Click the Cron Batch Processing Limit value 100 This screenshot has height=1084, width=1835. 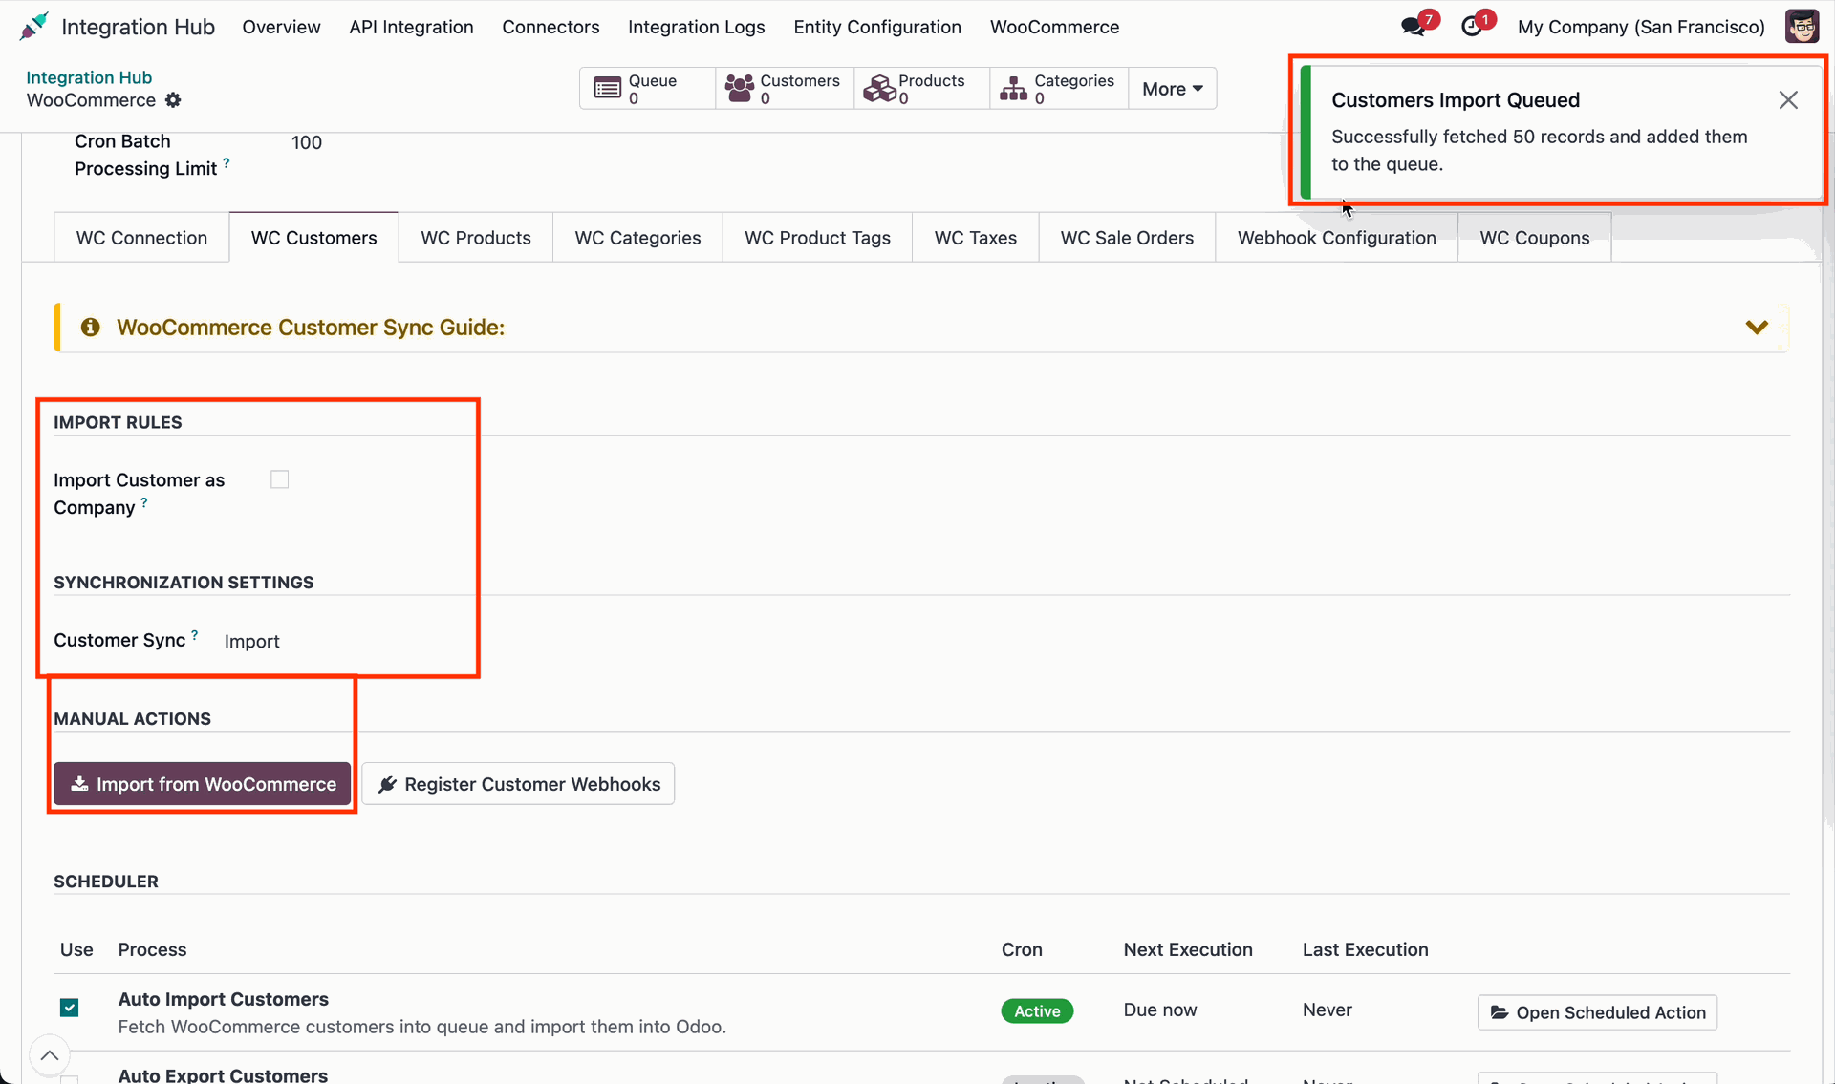point(307,142)
